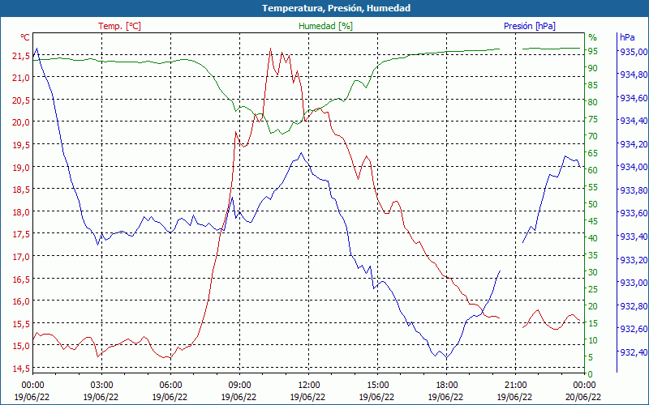
Task: Click time label '00:00' for 19/06/22
Action: [x=32, y=386]
